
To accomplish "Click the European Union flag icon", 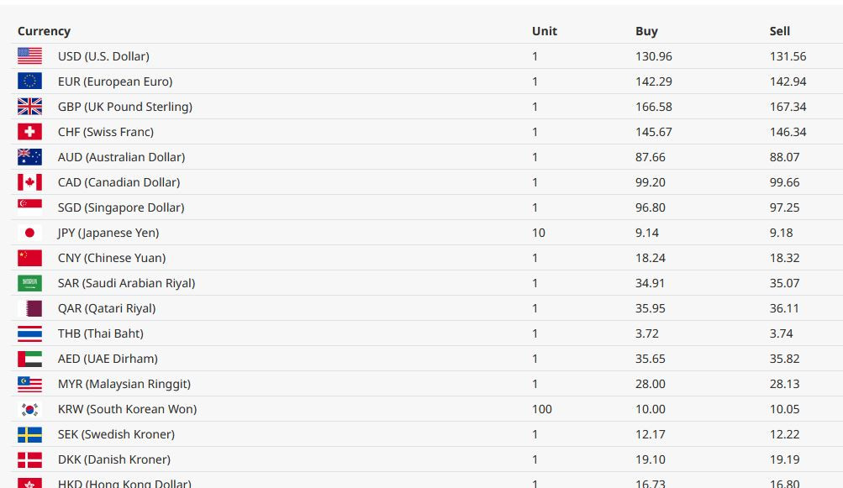I will click(29, 81).
